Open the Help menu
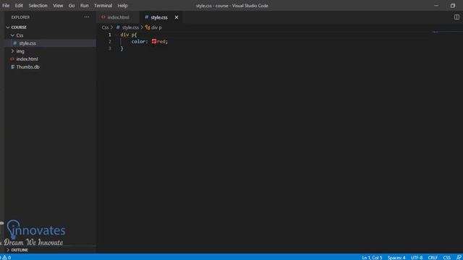Screen dimensions: 463x260 pyautogui.click(x=122, y=6)
